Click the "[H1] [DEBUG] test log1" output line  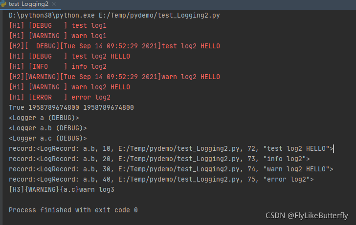coord(58,25)
